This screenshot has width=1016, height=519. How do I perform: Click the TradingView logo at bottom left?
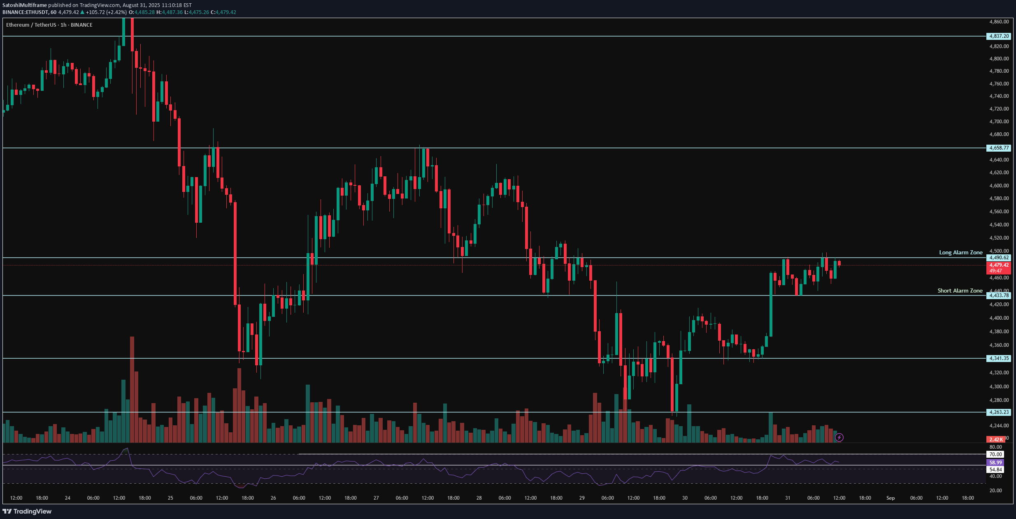[27, 511]
